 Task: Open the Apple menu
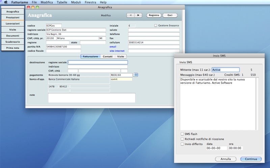[x=5, y=2]
